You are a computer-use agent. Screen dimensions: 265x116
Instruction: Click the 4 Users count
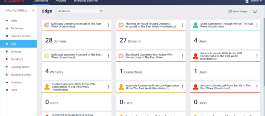pyautogui.click(x=200, y=41)
